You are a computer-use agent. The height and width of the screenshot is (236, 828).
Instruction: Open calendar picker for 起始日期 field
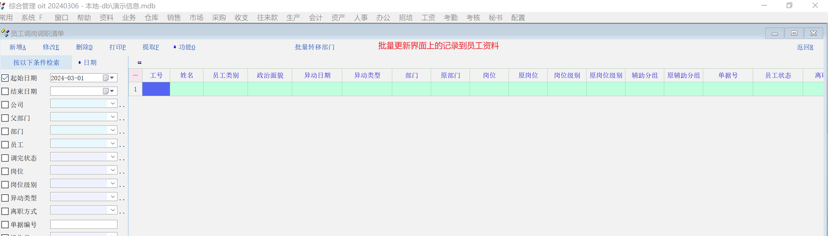coord(106,78)
